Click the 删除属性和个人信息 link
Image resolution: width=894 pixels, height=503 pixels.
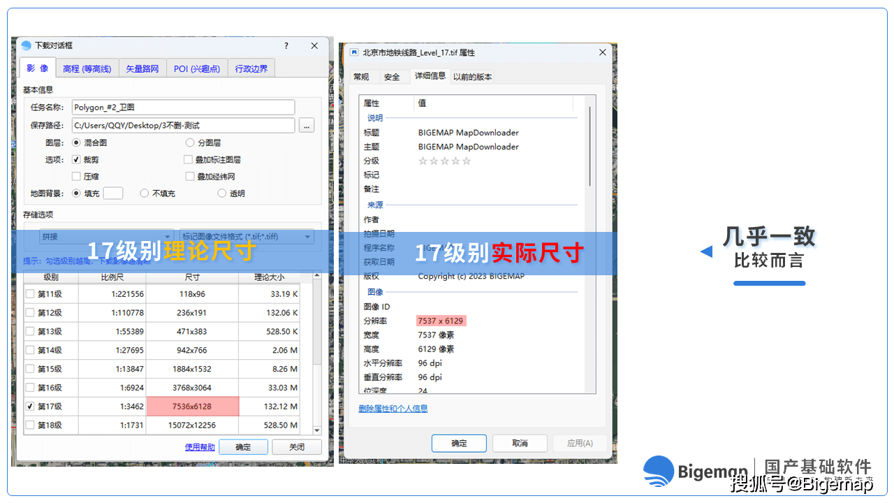[393, 409]
